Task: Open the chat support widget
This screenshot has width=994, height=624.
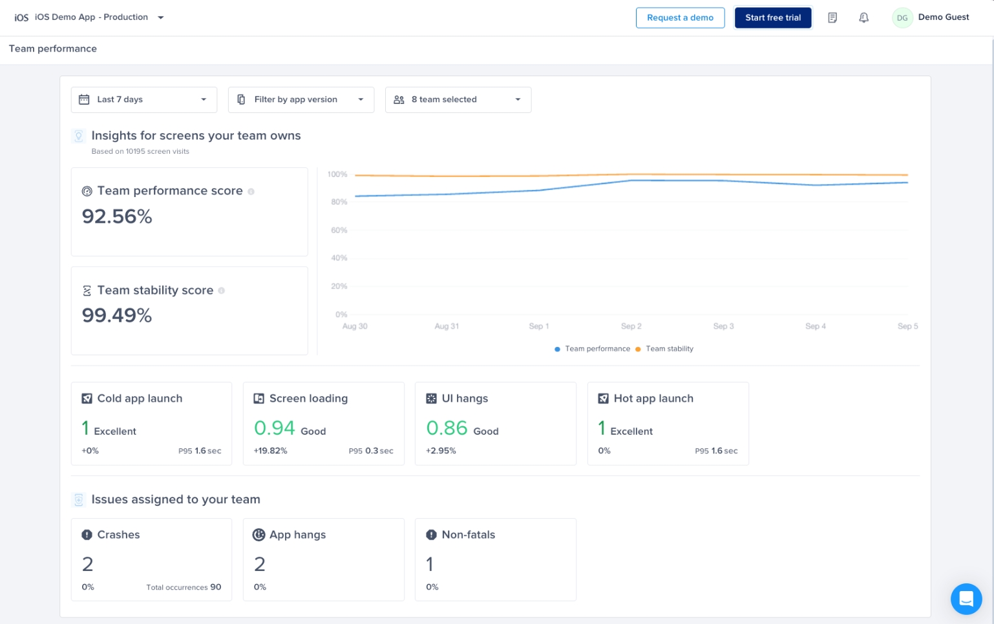Action: tap(966, 599)
